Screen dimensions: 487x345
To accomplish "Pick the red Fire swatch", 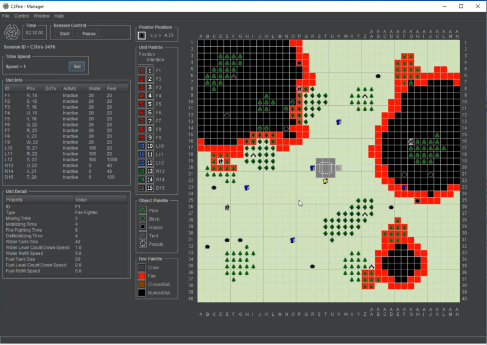I will coord(142,276).
